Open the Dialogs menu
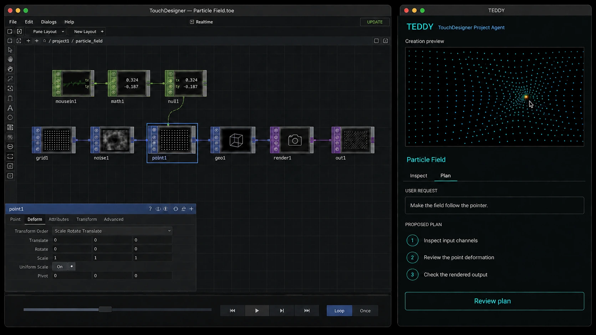The width and height of the screenshot is (596, 335). tap(49, 22)
